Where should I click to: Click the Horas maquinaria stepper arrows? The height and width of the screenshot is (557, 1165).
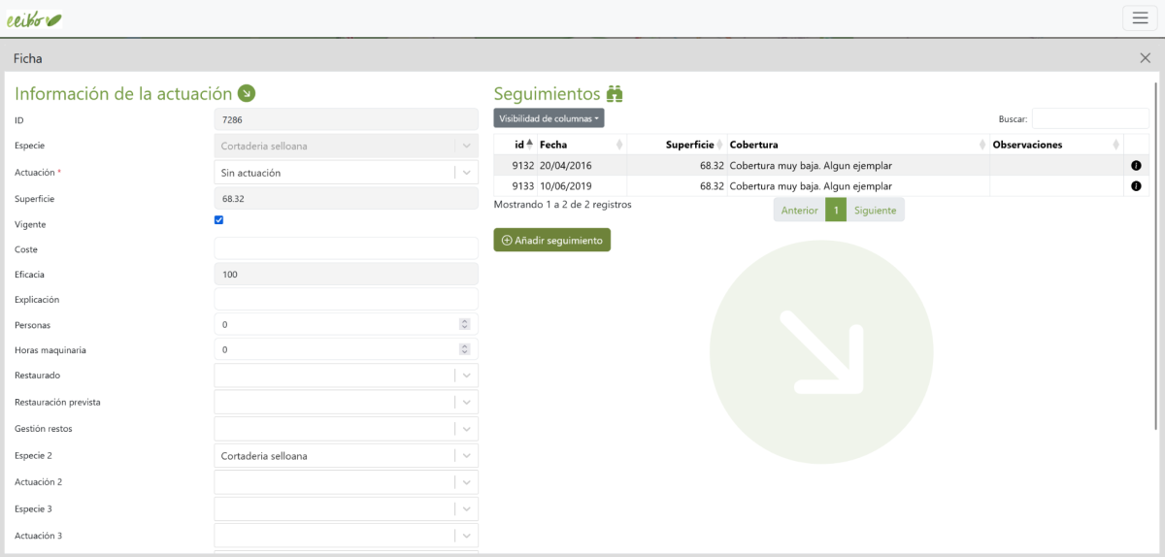click(464, 349)
